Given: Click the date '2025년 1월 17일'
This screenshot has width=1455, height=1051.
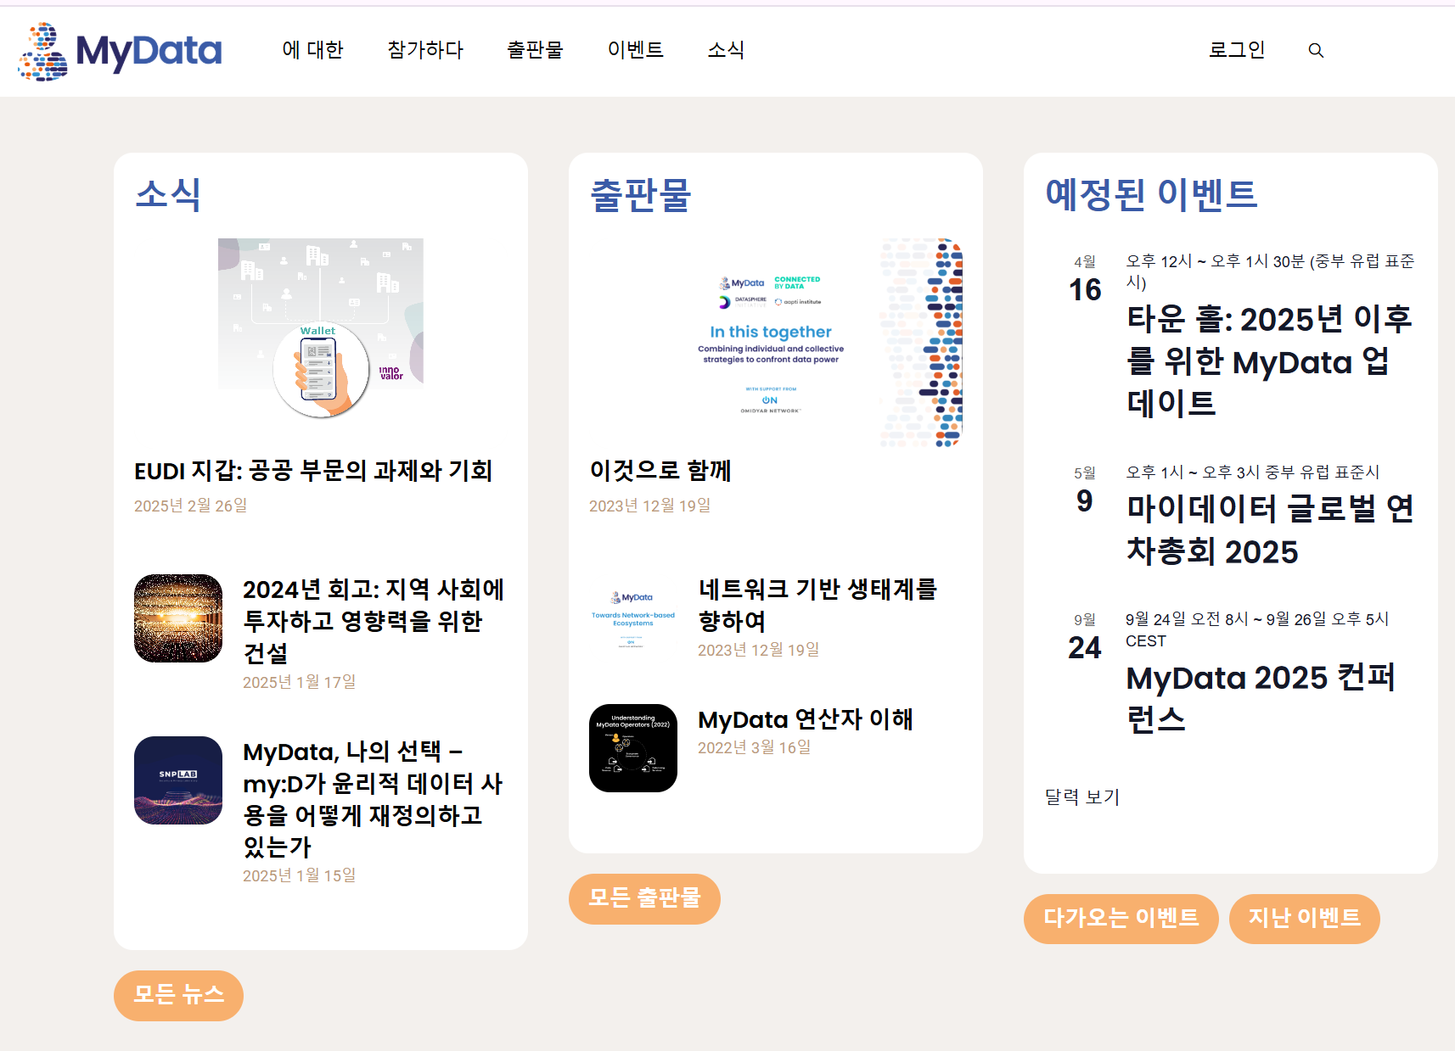Looking at the screenshot, I should pos(300,682).
